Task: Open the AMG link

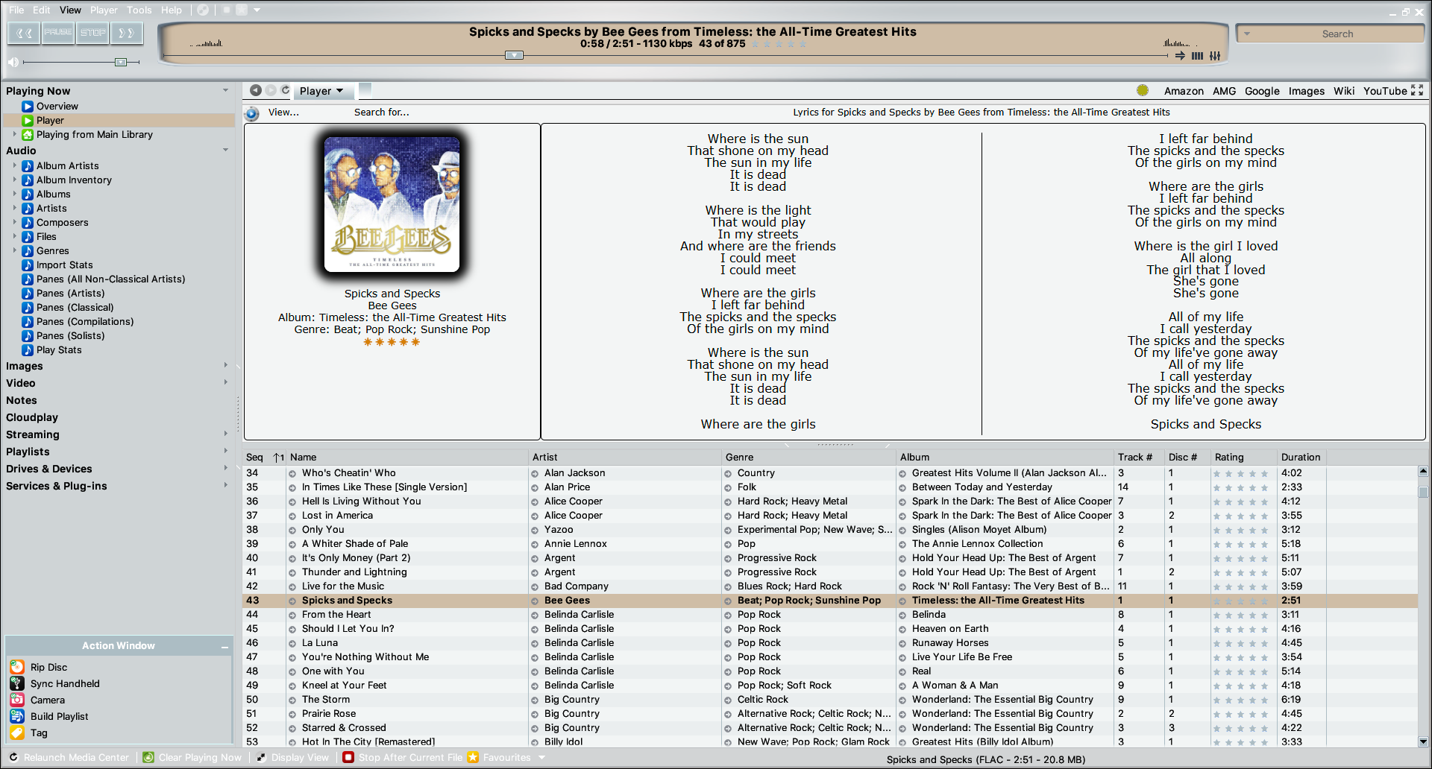Action: coord(1224,91)
